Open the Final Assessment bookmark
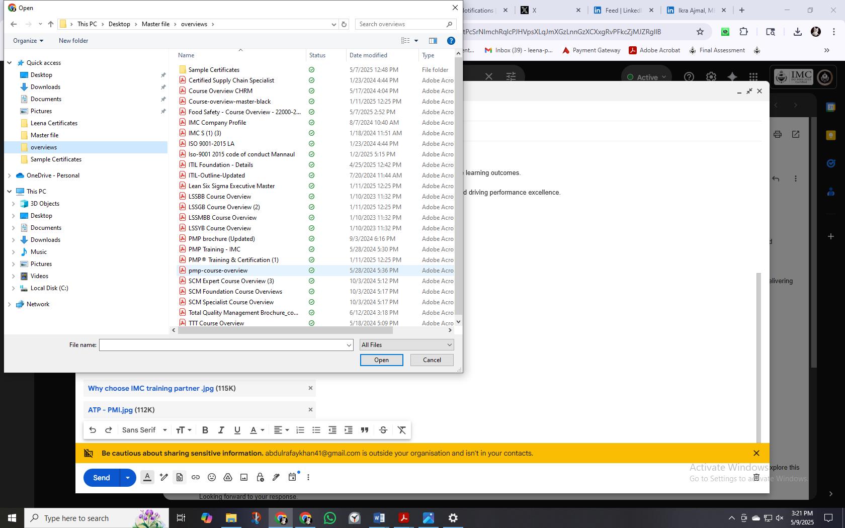Image resolution: width=845 pixels, height=528 pixels. [x=717, y=50]
